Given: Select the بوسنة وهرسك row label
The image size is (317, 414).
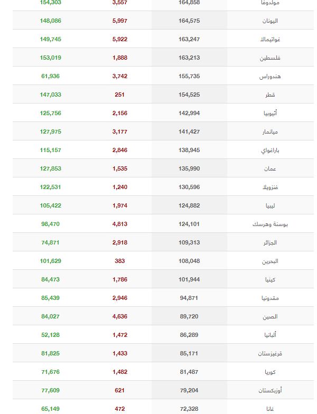Looking at the screenshot, I should pos(270,224).
